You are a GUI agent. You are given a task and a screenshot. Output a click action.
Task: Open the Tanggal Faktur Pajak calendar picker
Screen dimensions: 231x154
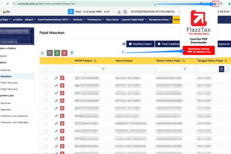pos(221,69)
